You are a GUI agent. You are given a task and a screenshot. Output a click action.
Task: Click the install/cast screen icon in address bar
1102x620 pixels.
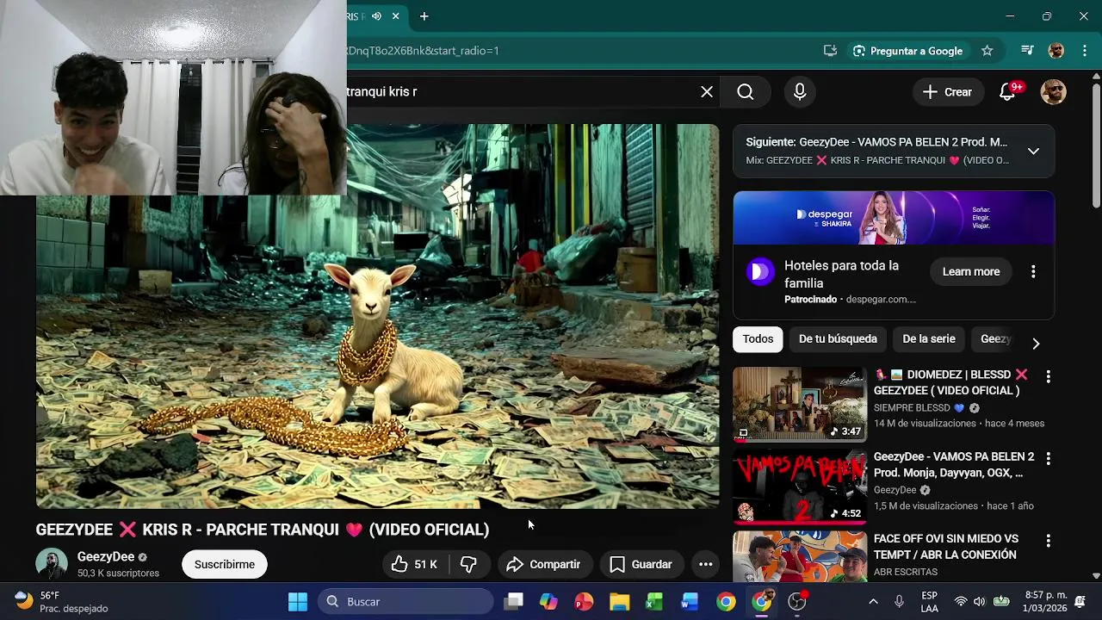[x=830, y=51]
